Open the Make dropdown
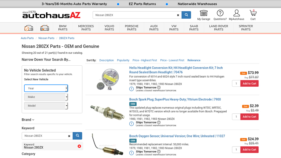The width and height of the screenshot is (281, 158). click(x=46, y=97)
